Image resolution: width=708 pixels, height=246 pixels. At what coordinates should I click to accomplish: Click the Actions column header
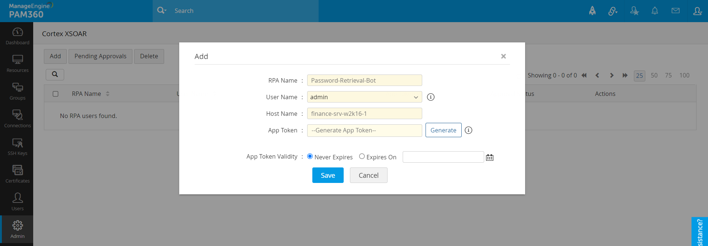pyautogui.click(x=605, y=94)
